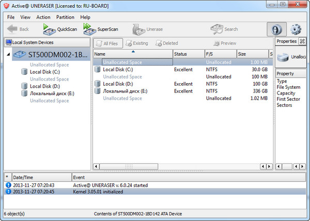Close the Properties panel

coord(302,41)
